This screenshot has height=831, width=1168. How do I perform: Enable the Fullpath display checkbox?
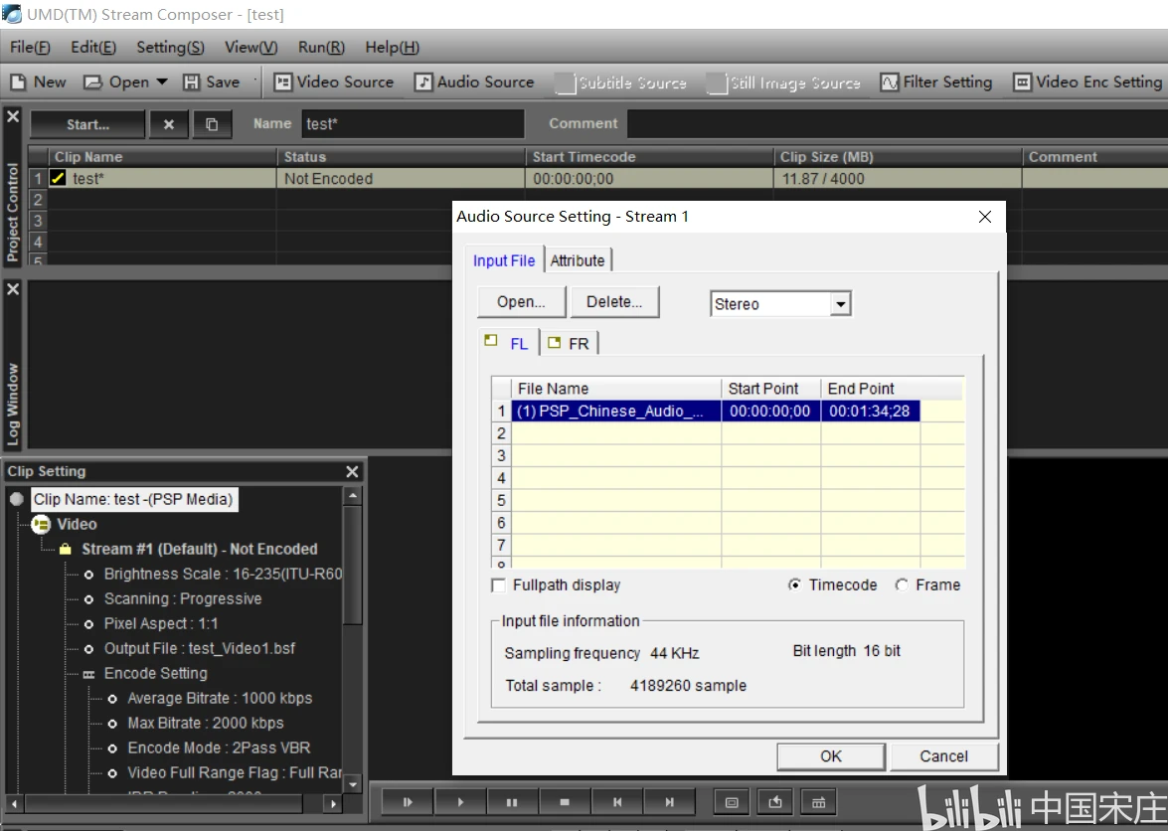[x=499, y=585]
